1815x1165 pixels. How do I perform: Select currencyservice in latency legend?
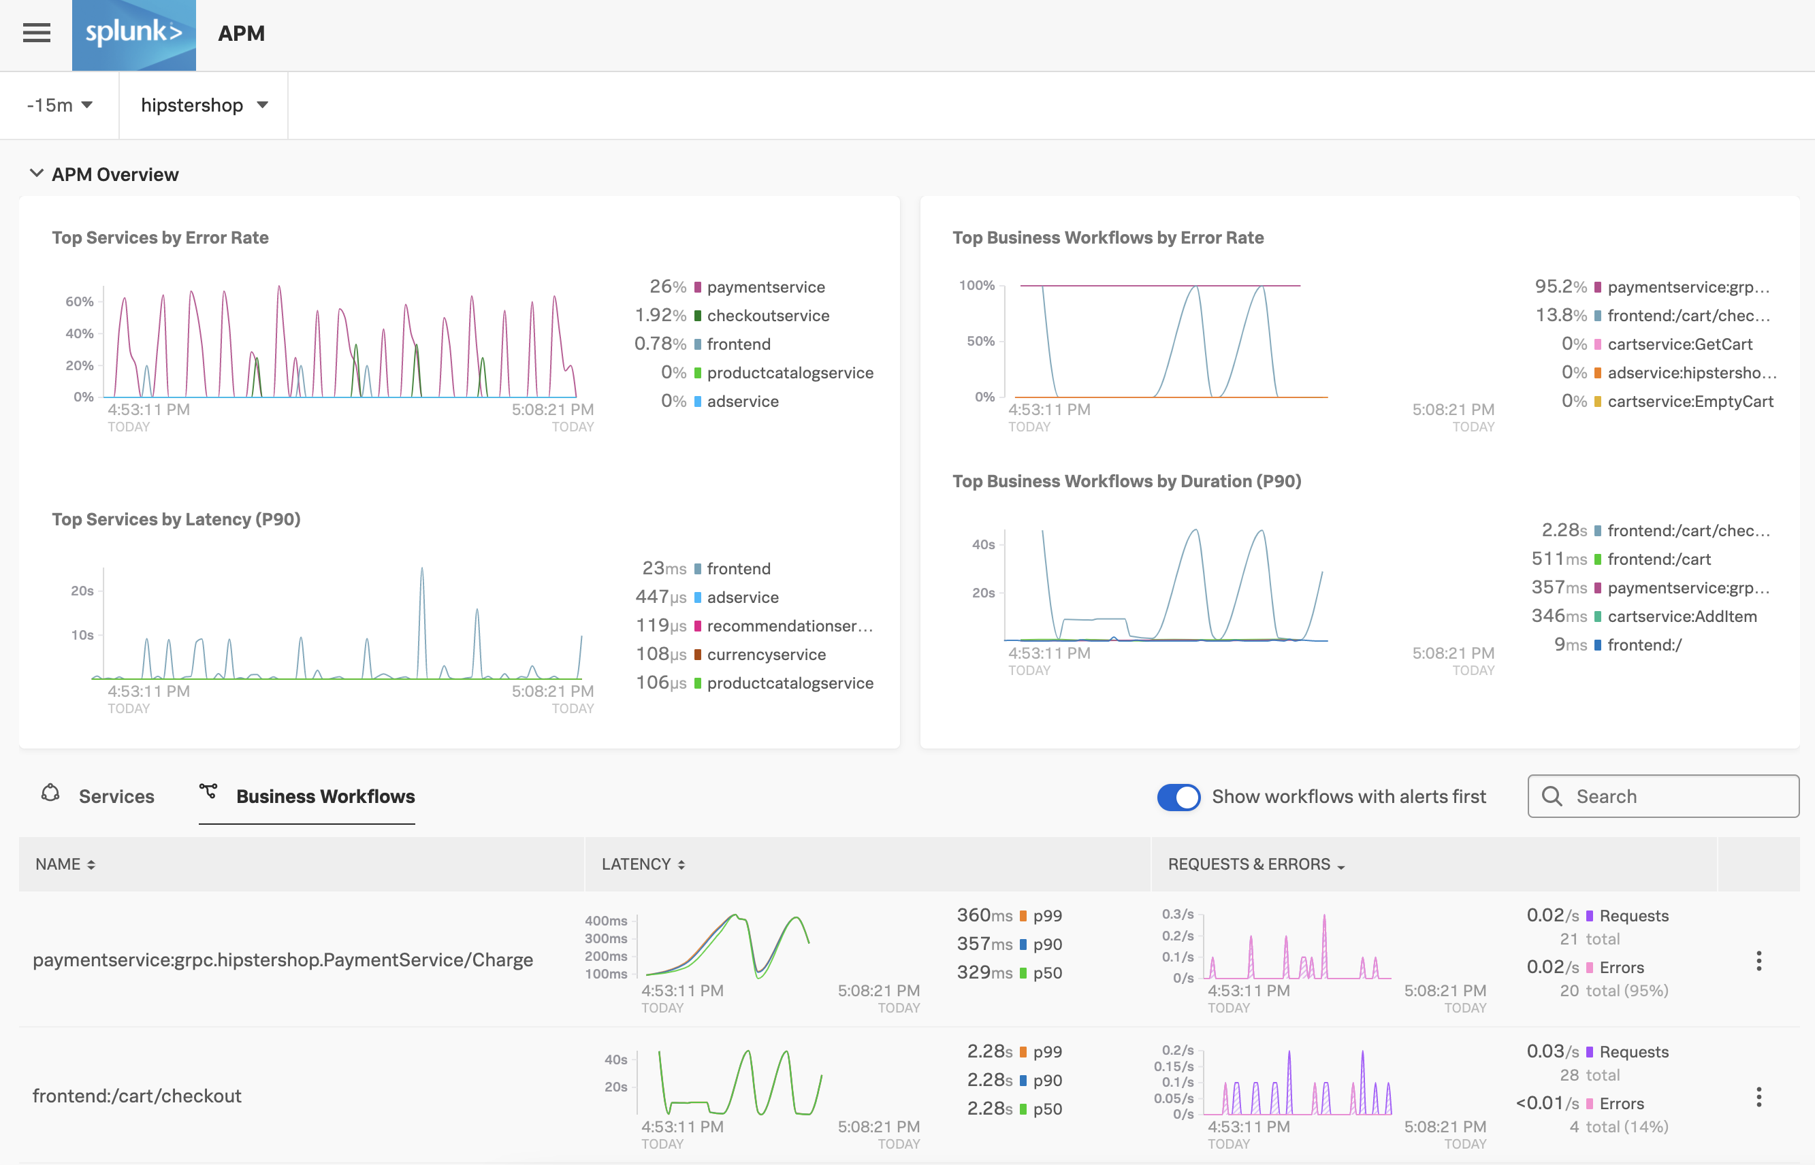click(x=766, y=655)
